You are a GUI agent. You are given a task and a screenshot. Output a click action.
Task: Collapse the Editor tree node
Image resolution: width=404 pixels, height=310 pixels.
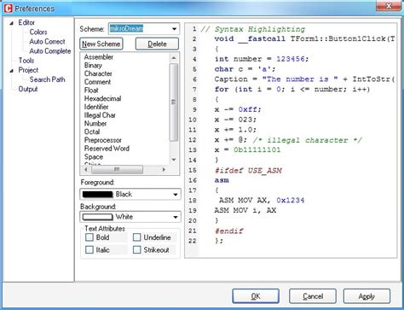click(11, 23)
